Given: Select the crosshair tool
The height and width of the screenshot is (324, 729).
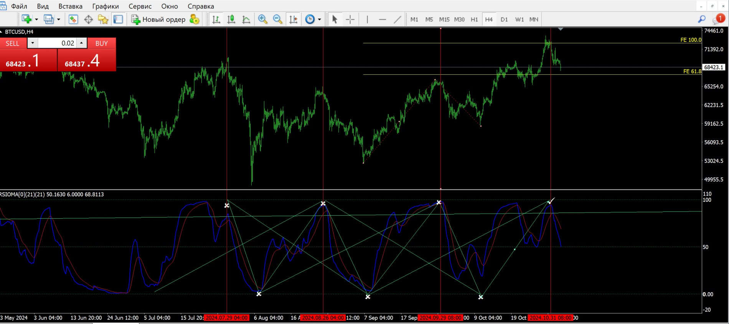Looking at the screenshot, I should click(x=350, y=19).
